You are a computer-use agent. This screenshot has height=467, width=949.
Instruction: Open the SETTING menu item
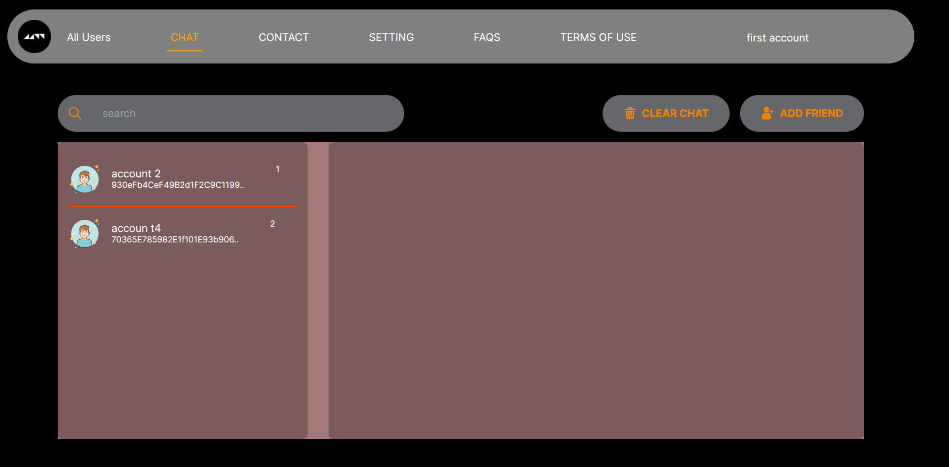(392, 37)
